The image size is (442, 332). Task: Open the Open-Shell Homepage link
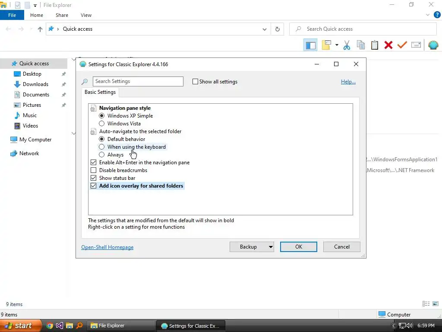pos(107,247)
